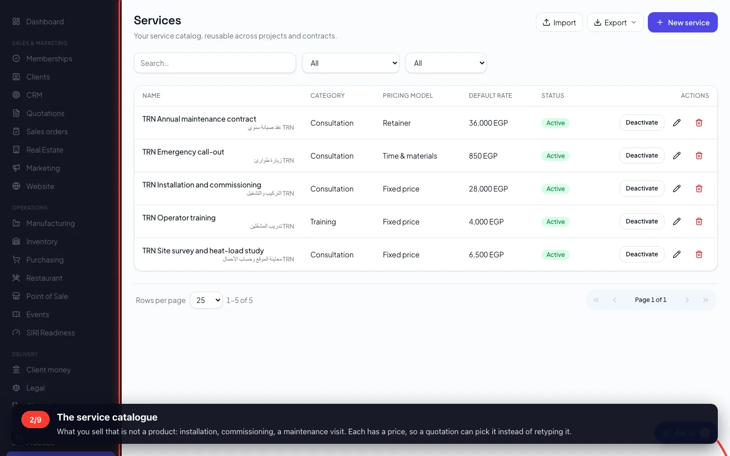Click Active status for TRN Emergency call-out

click(556, 156)
